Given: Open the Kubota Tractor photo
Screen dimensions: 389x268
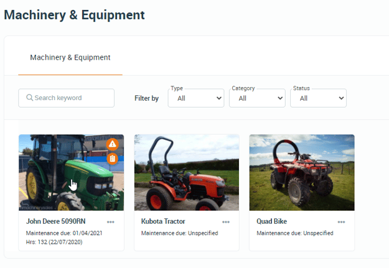Looking at the screenshot, I should pos(187,172).
